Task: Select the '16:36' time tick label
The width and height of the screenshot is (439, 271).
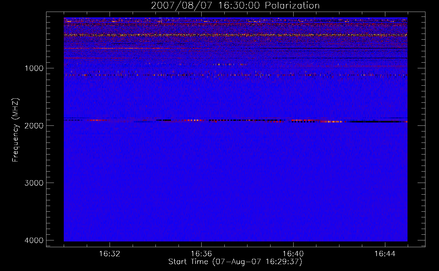Action: (x=201, y=254)
